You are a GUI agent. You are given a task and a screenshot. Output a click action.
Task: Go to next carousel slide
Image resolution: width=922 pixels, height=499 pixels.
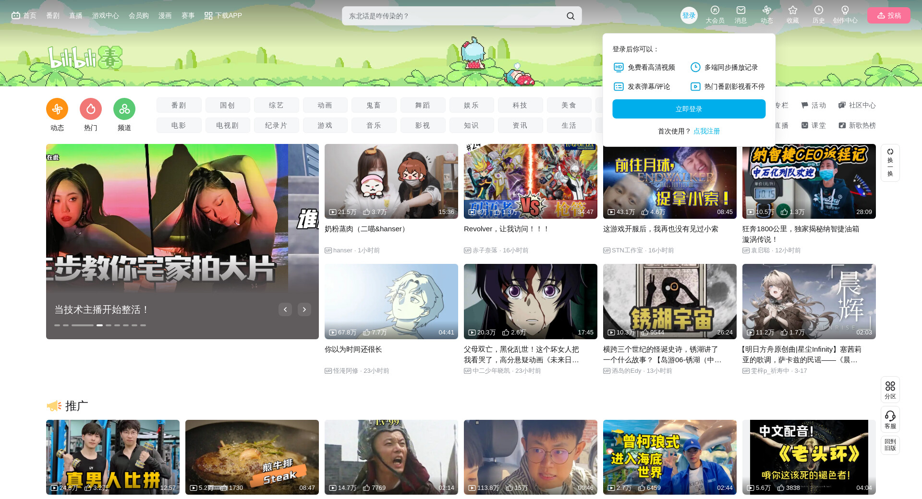pyautogui.click(x=304, y=309)
